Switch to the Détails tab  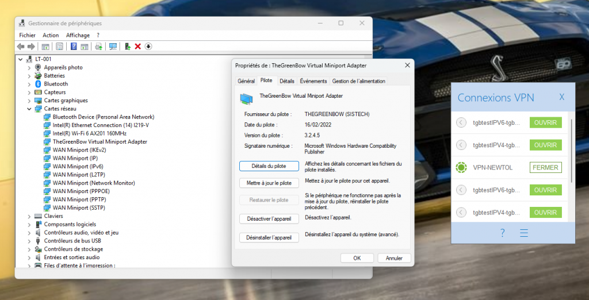coord(287,81)
